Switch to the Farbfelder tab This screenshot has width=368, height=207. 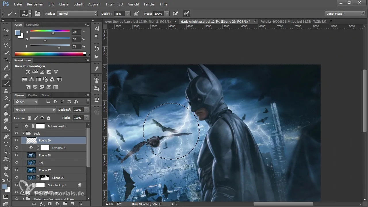(32, 25)
